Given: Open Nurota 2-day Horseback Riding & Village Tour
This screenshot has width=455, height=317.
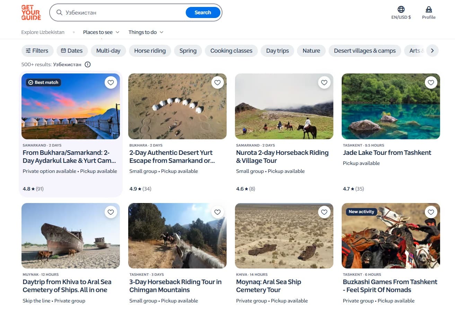Looking at the screenshot, I should (282, 157).
